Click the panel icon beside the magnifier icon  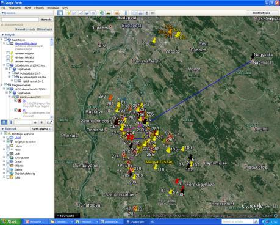11,122
